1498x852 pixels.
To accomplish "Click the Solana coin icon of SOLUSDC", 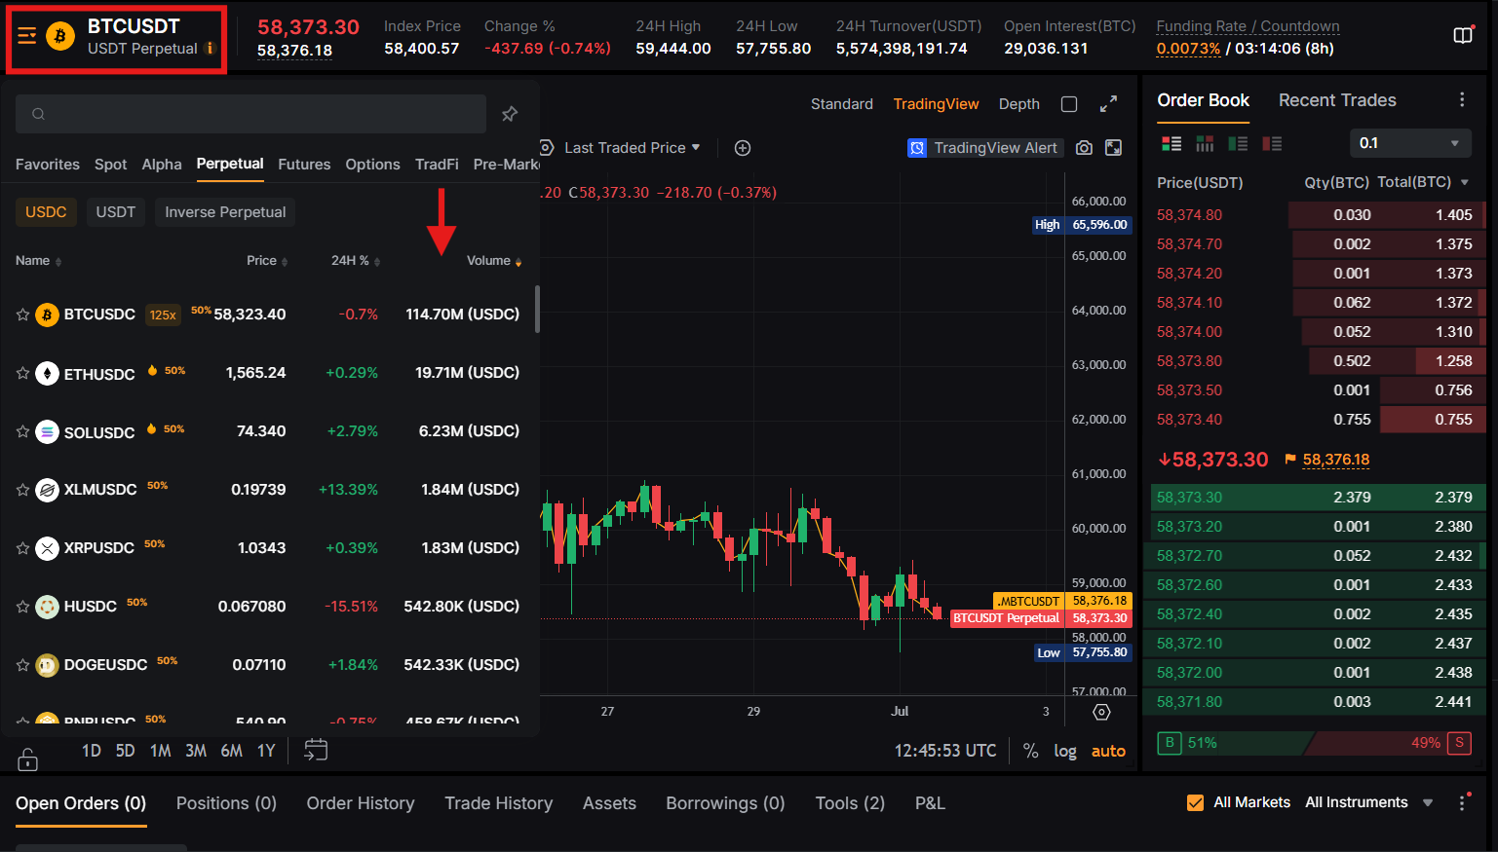I will click(47, 431).
